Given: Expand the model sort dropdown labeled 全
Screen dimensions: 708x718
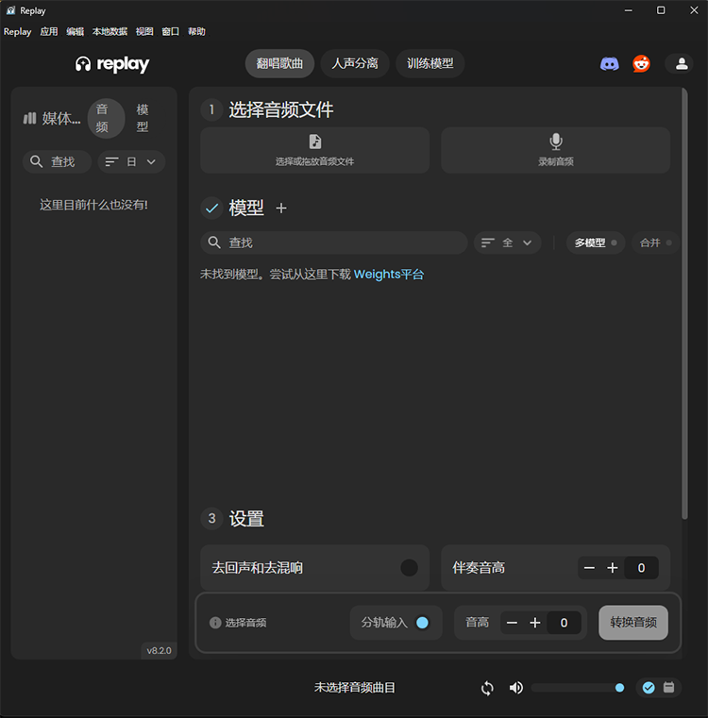Looking at the screenshot, I should [507, 242].
